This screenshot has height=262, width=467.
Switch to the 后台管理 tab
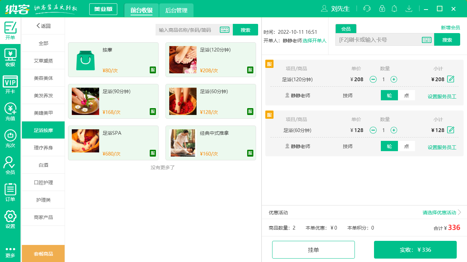(176, 11)
